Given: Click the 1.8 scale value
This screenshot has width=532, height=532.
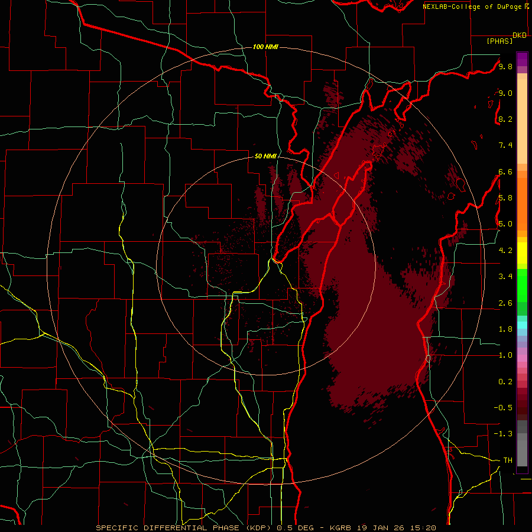Looking at the screenshot, I should (x=505, y=329).
